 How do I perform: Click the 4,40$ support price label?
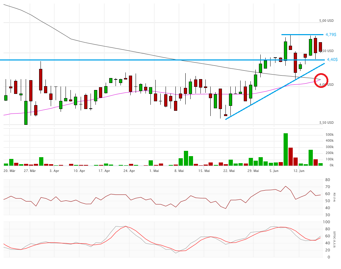pyautogui.click(x=332, y=59)
